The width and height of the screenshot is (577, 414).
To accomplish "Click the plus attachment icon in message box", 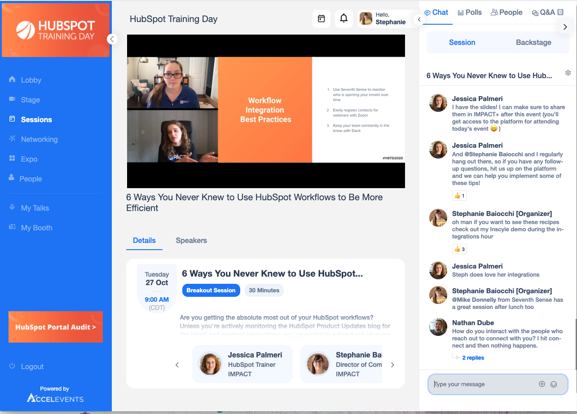I will pyautogui.click(x=542, y=384).
